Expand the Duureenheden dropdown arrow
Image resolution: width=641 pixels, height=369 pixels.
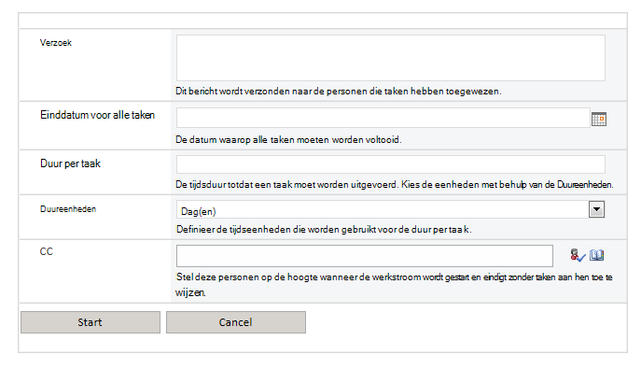click(x=597, y=209)
